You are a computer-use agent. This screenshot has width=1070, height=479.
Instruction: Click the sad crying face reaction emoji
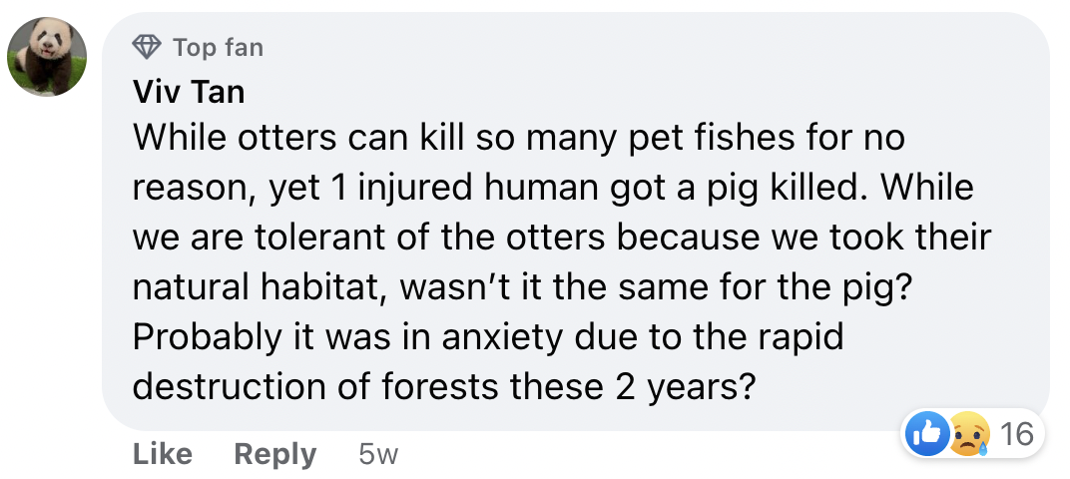coord(968,434)
